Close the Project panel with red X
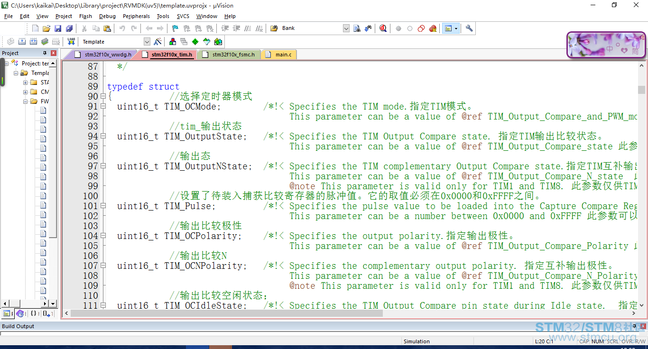Screen dimensions: 648x349 (x=54, y=53)
